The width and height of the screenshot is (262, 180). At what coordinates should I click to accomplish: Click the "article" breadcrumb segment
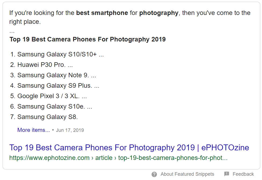coord(104,158)
